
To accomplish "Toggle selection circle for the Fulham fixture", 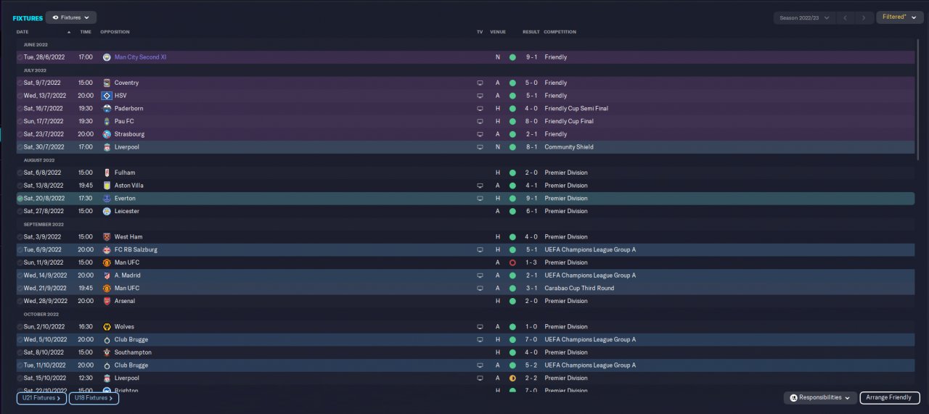I will coord(20,173).
